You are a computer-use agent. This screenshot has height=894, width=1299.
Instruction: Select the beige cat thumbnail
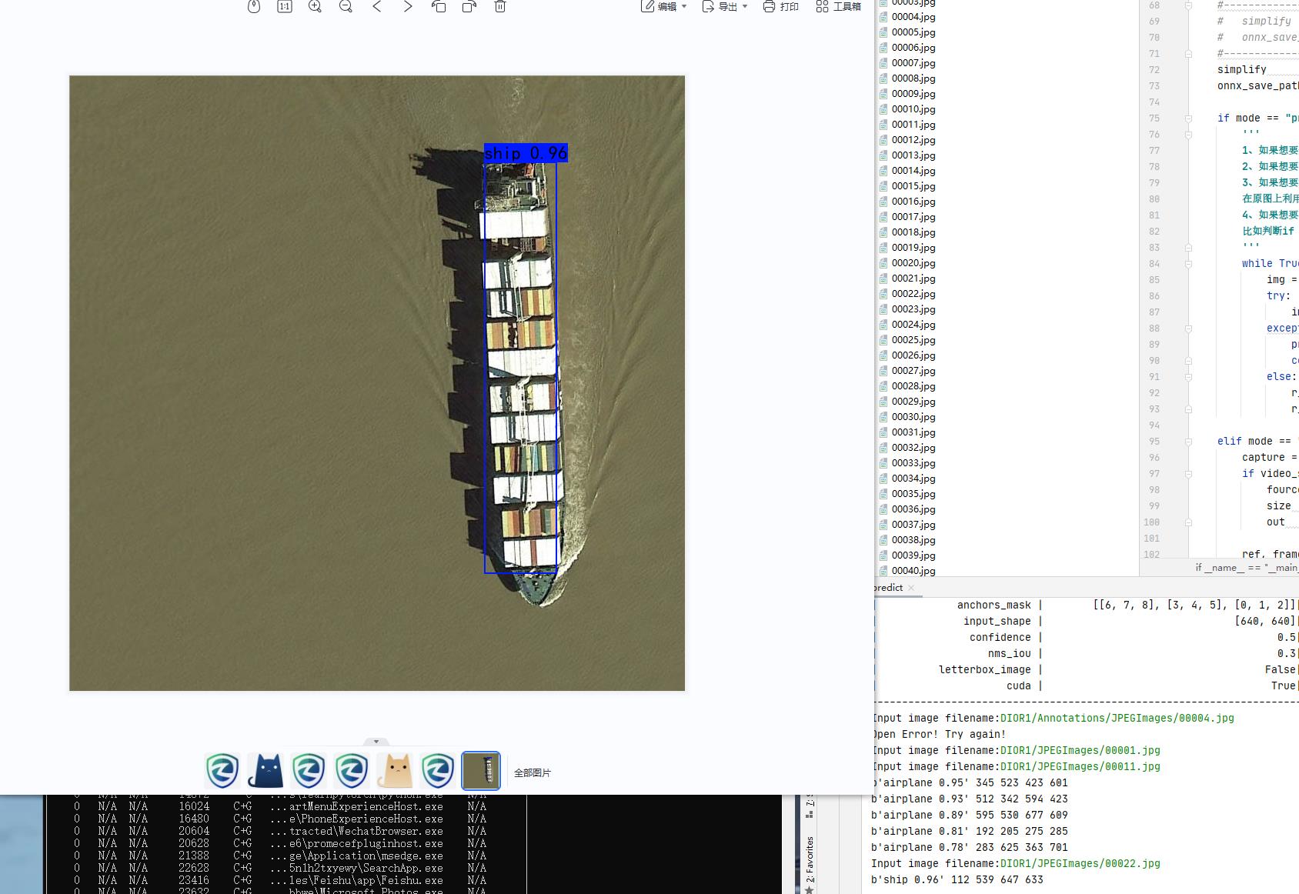click(395, 771)
